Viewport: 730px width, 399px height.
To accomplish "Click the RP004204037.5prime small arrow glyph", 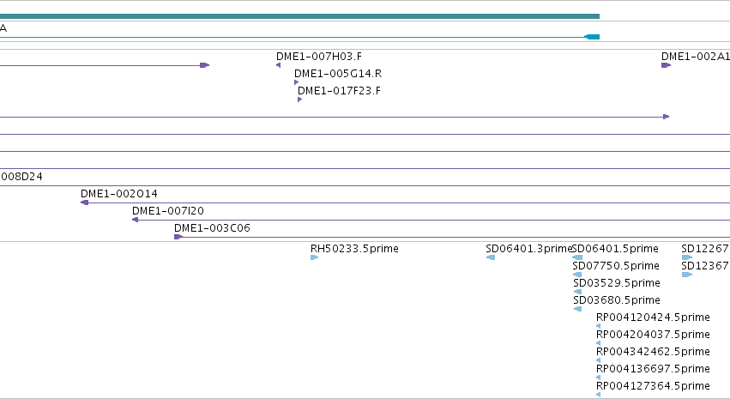I will 598,343.
